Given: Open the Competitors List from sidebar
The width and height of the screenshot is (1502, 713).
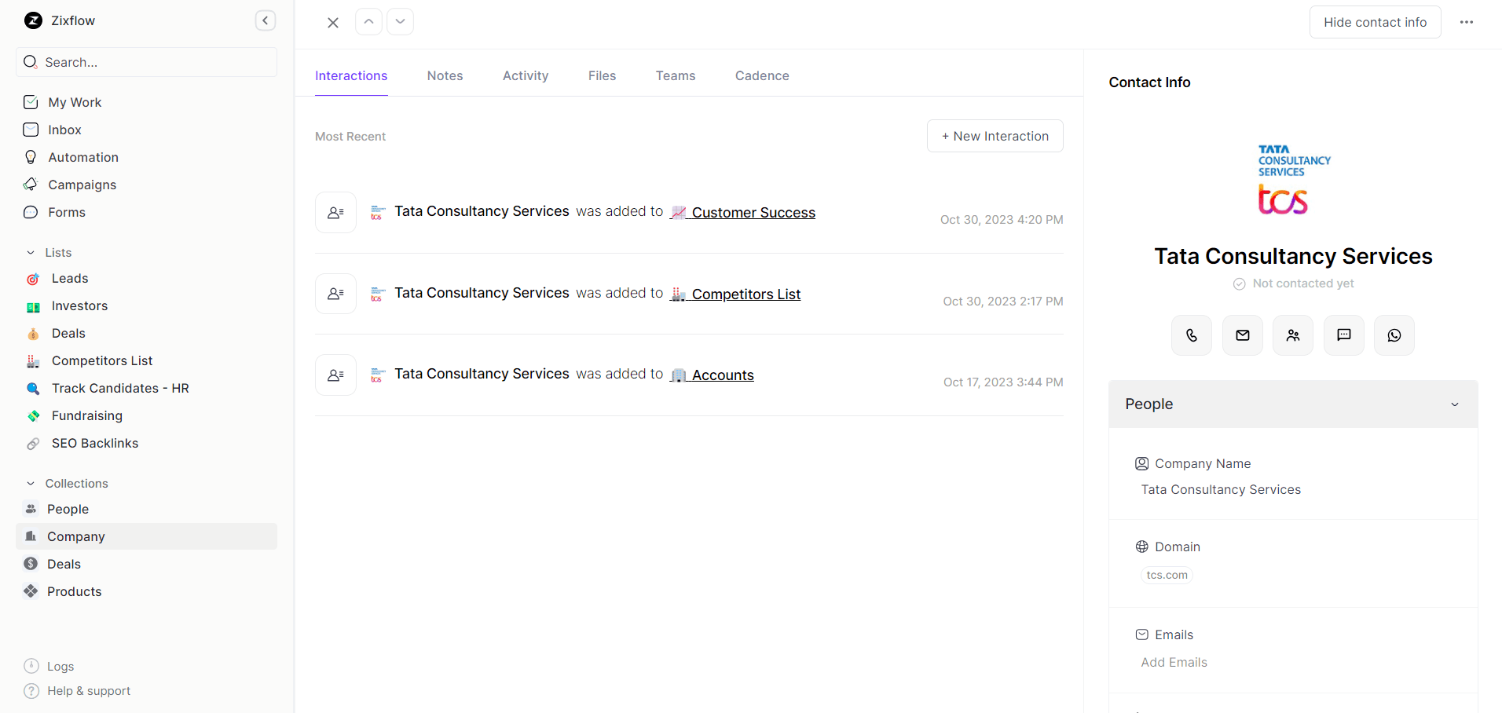Looking at the screenshot, I should (x=101, y=360).
